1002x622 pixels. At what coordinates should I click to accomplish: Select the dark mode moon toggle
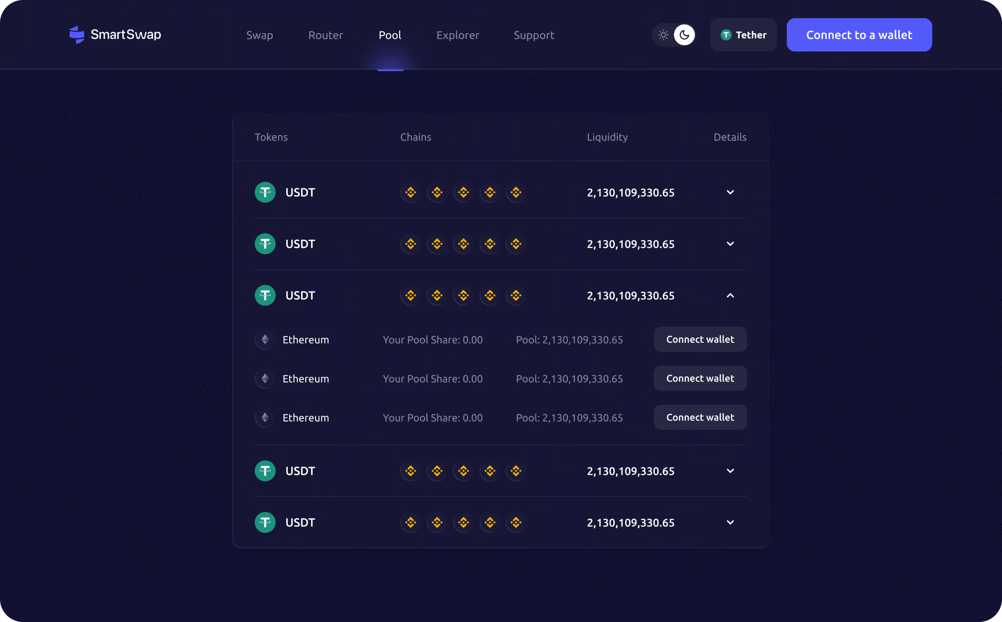[x=684, y=35]
